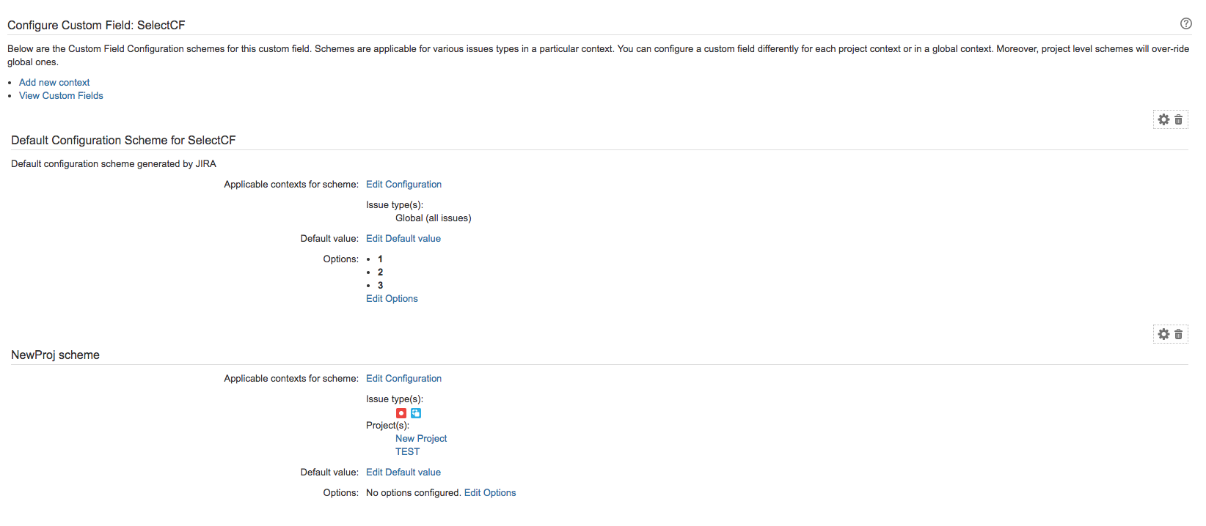Edit Options next to 'No options configured'
This screenshot has width=1206, height=526.
point(490,493)
